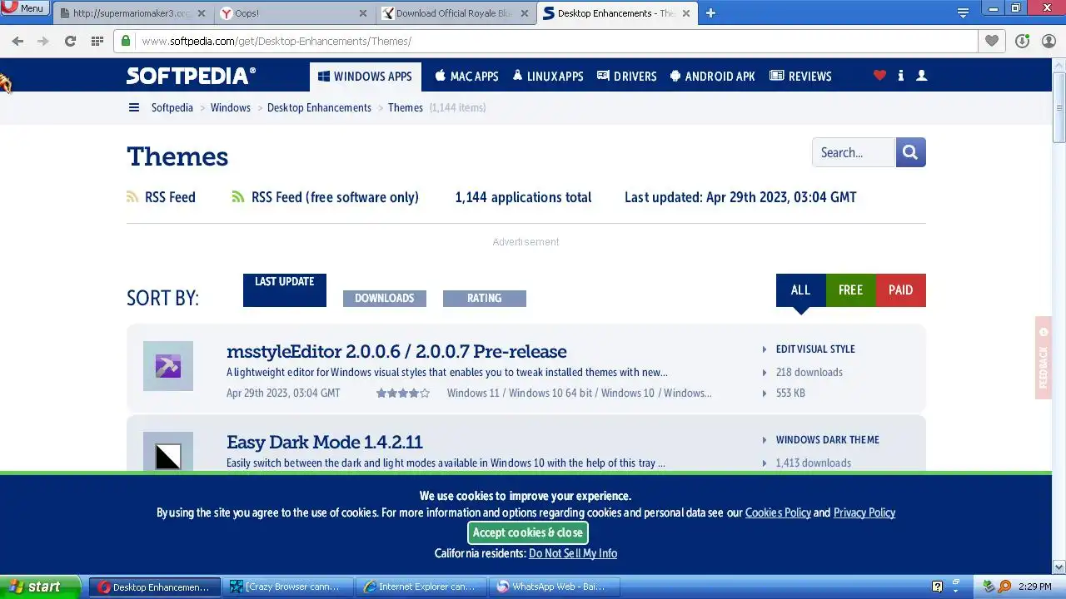1066x599 pixels.
Task: Open the tab list menu icon
Action: click(x=963, y=12)
